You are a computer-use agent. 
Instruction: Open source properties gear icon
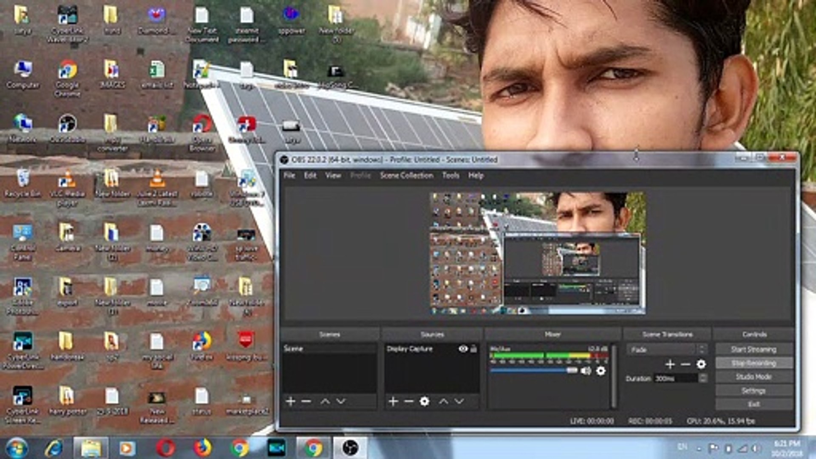424,401
